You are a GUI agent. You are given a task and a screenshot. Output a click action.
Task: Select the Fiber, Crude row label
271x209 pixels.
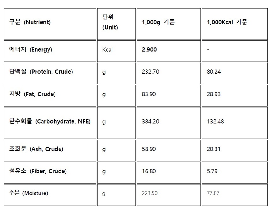click(38, 171)
